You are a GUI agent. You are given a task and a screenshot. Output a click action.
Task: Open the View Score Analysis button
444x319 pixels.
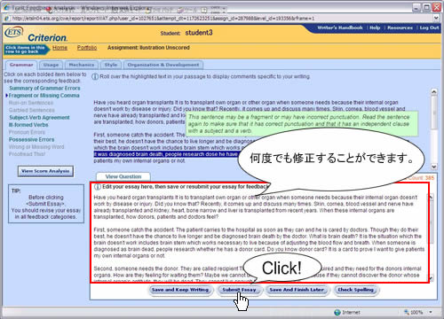pos(45,171)
